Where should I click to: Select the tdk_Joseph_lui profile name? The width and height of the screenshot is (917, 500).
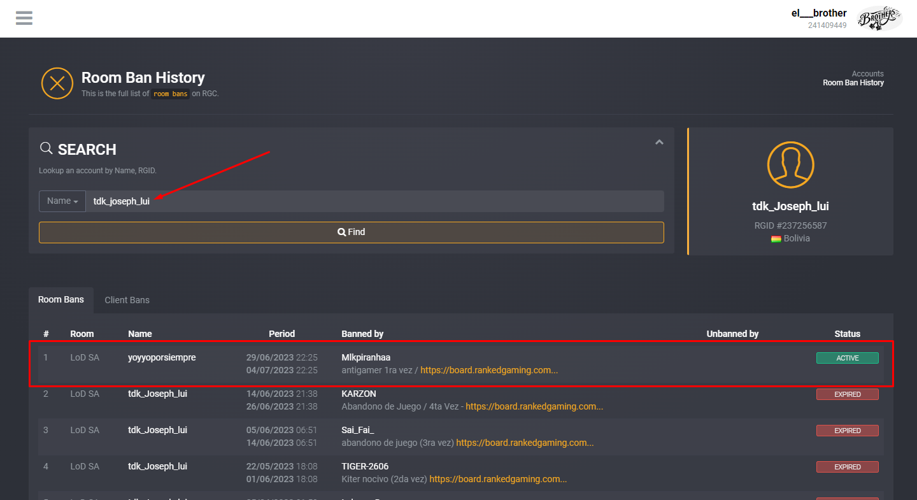coord(790,206)
